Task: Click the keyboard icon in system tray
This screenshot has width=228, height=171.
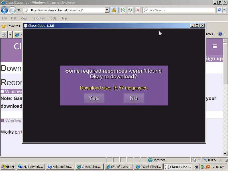Action: coord(197,167)
